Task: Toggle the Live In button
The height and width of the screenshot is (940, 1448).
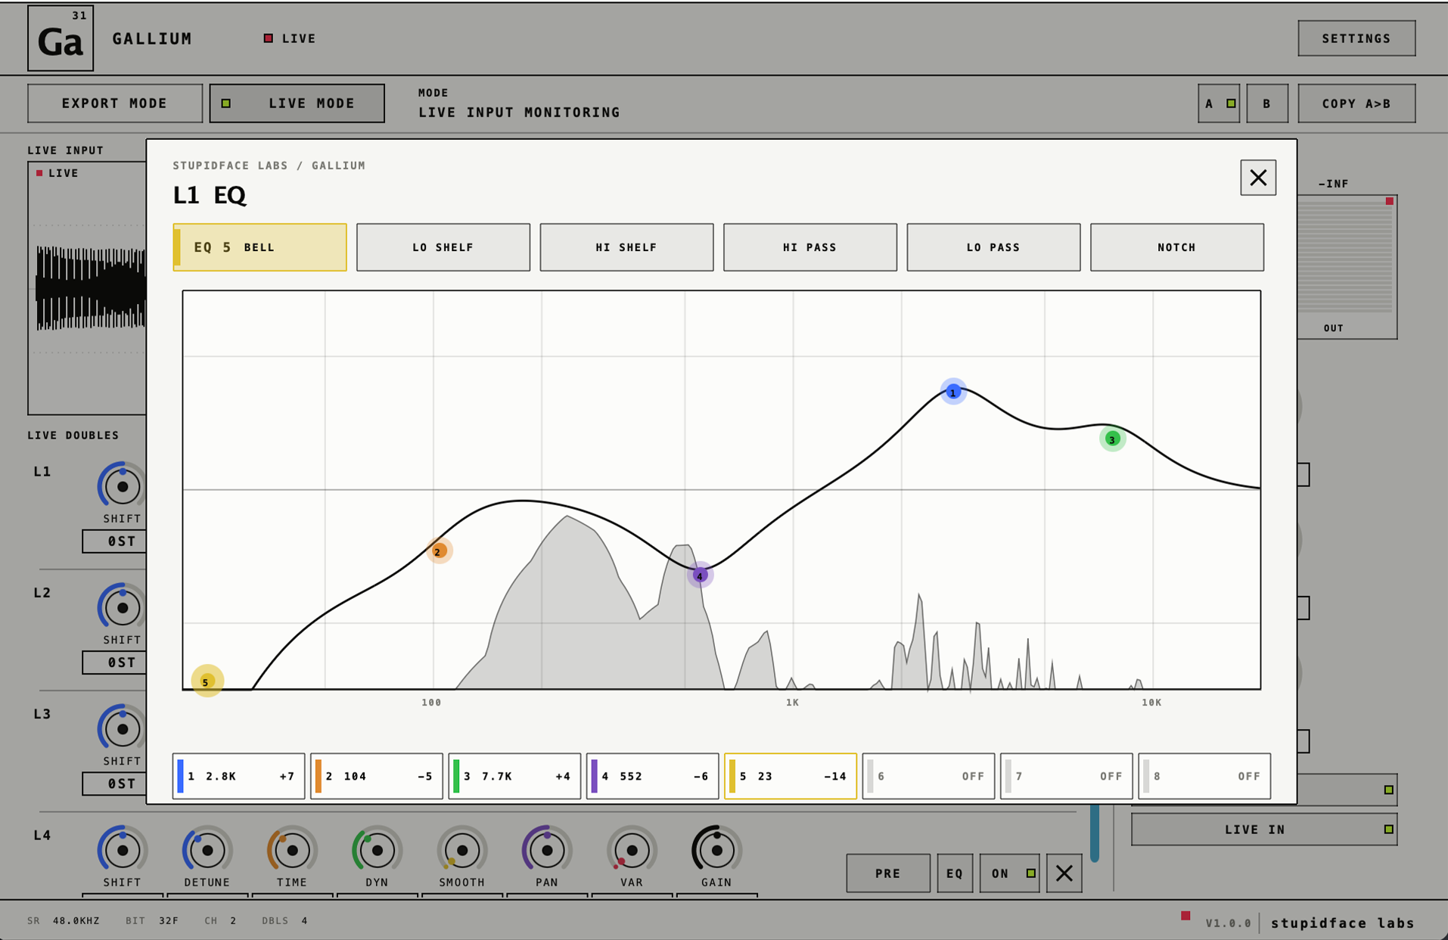Action: coord(1264,830)
